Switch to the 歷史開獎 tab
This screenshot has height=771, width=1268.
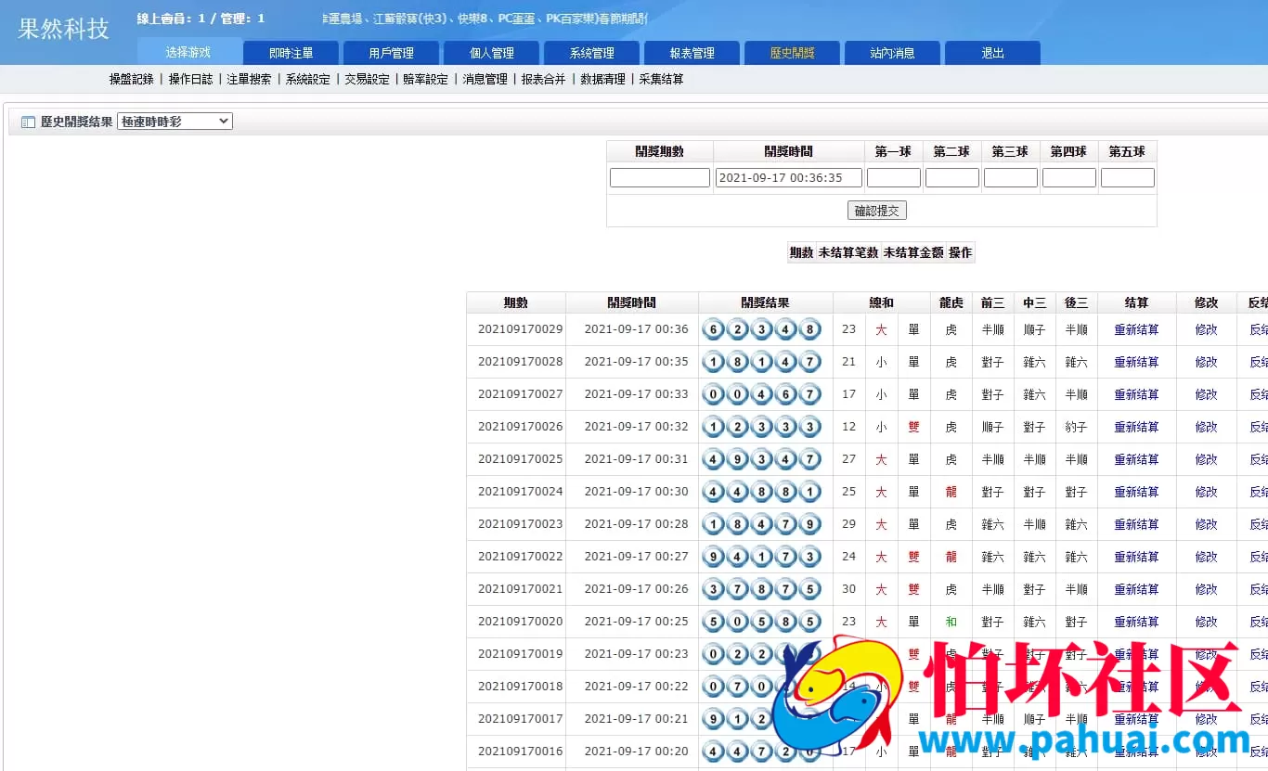(791, 53)
